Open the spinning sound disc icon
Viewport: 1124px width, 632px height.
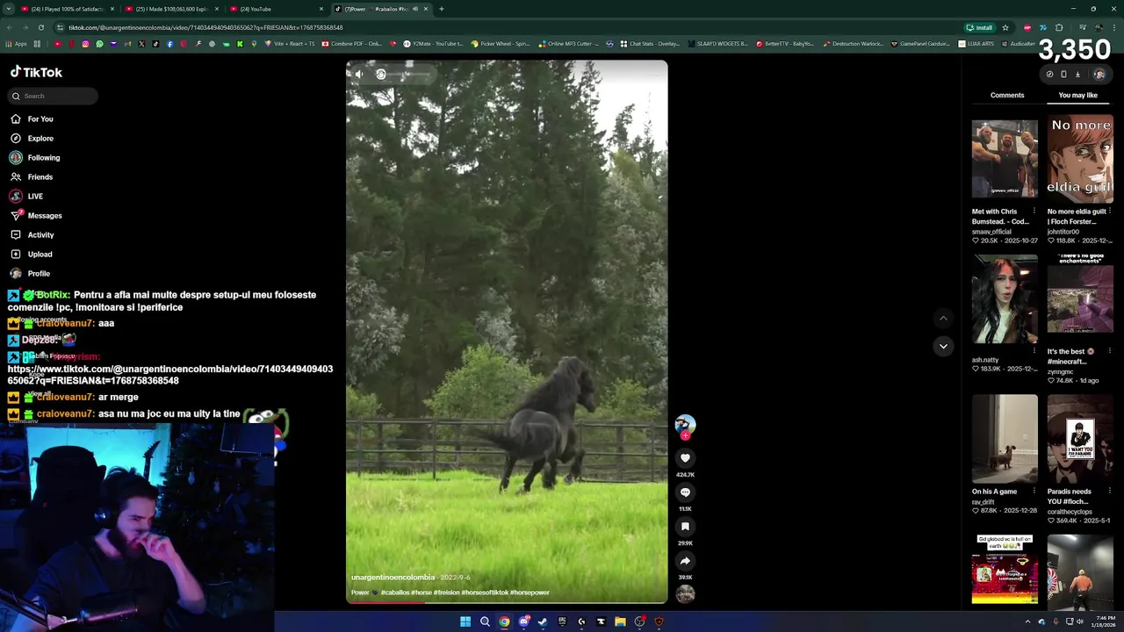685,593
